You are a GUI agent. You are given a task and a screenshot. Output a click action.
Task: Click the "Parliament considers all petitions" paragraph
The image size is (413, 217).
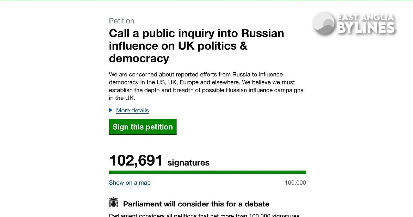click(x=204, y=215)
